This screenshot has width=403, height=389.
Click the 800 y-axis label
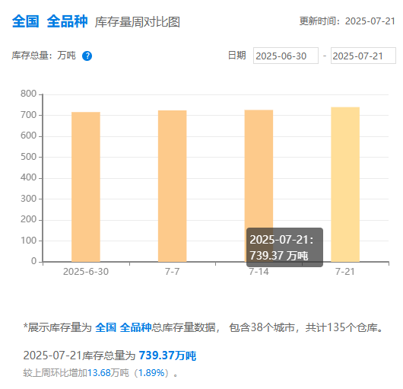tap(29, 94)
